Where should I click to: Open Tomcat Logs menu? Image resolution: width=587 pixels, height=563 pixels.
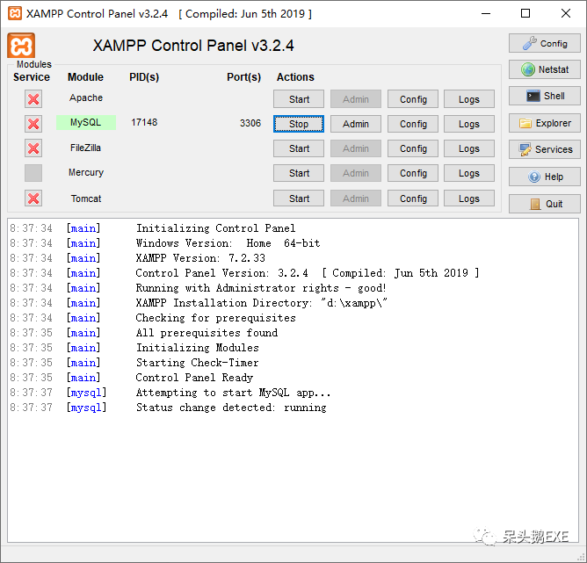[x=469, y=198]
